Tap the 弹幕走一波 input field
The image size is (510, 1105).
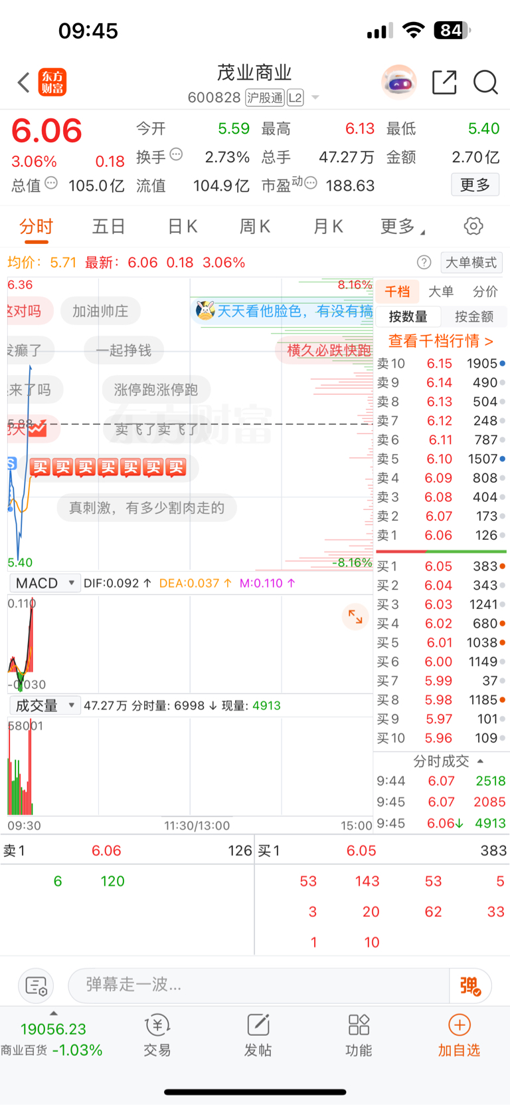(259, 985)
